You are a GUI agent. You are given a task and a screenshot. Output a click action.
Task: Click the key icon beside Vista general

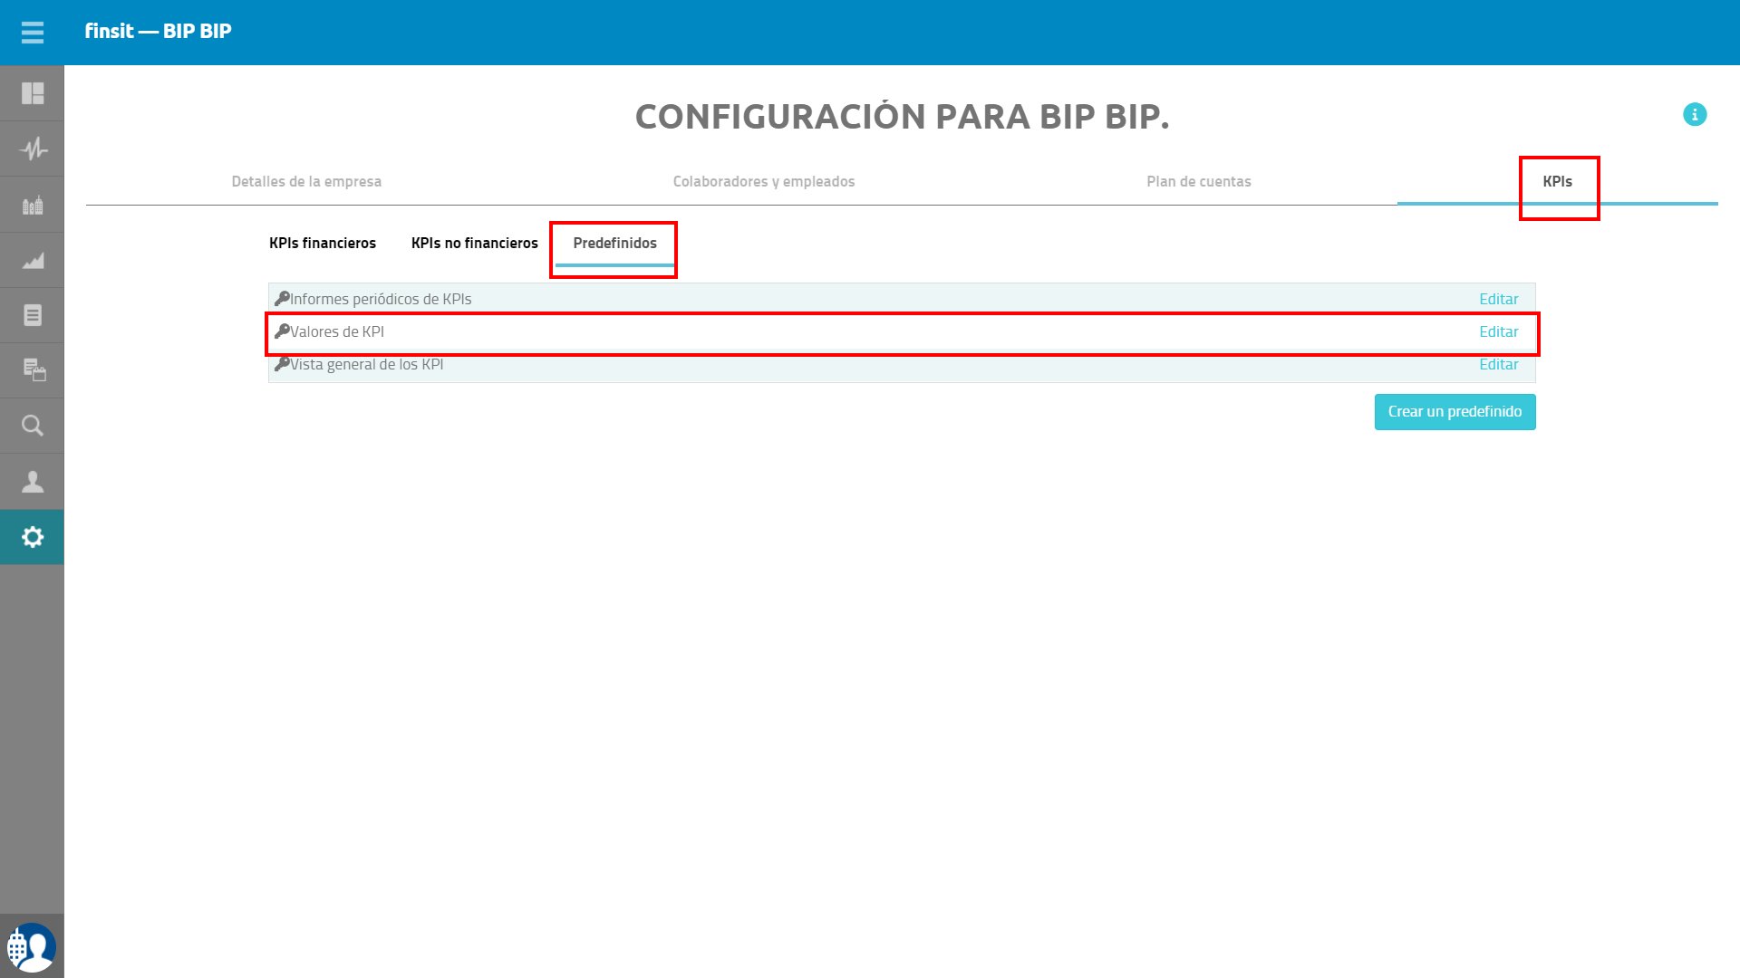click(282, 363)
